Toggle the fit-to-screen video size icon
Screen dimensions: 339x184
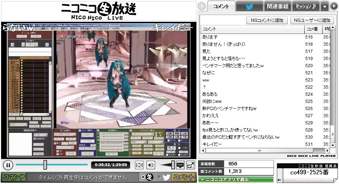click(139, 165)
